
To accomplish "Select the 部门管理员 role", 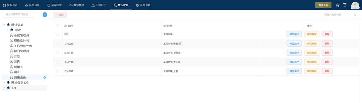I will click(21, 51).
